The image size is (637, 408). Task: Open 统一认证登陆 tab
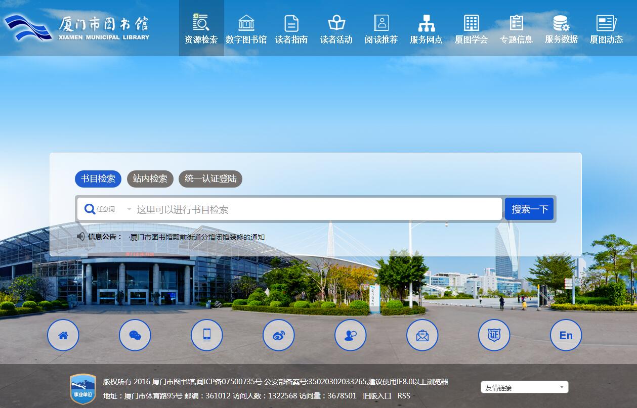210,179
